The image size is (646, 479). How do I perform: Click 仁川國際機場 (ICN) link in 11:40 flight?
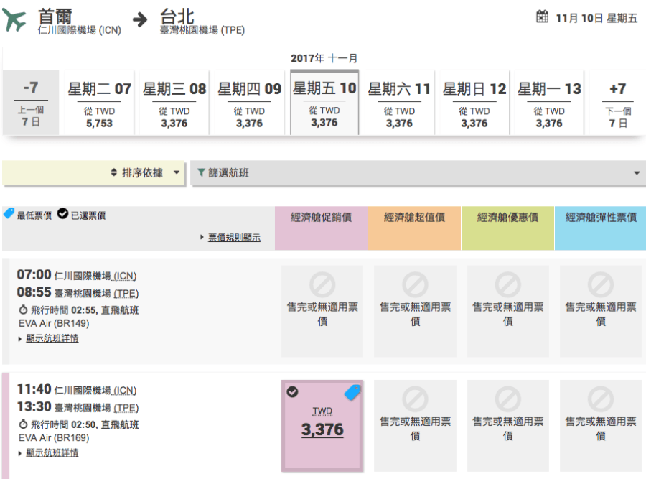coord(95,391)
